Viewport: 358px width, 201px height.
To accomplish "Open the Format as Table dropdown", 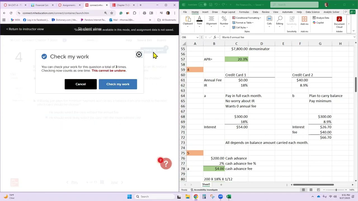I will pos(243,23).
